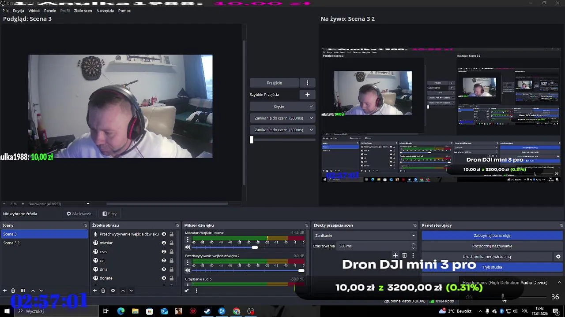
Task: Hide the Przechwytywanie wejścia dźwięku source
Action: coord(164,234)
